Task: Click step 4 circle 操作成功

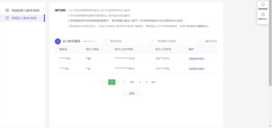Action: pyautogui.click(x=201, y=41)
